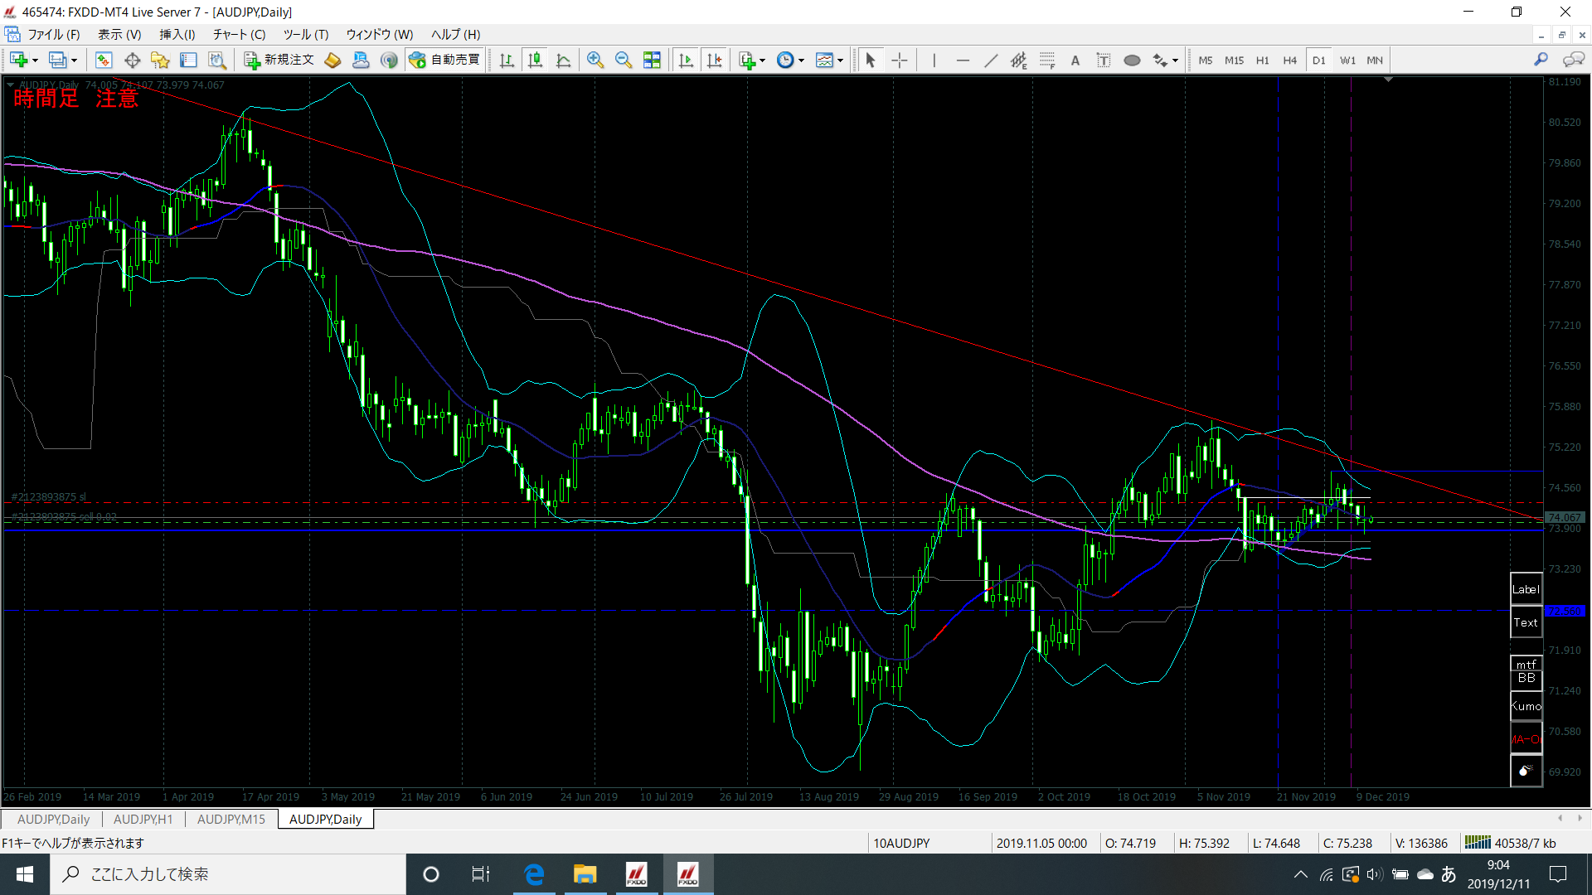Open the ヘルプ (H) menu

(455, 34)
